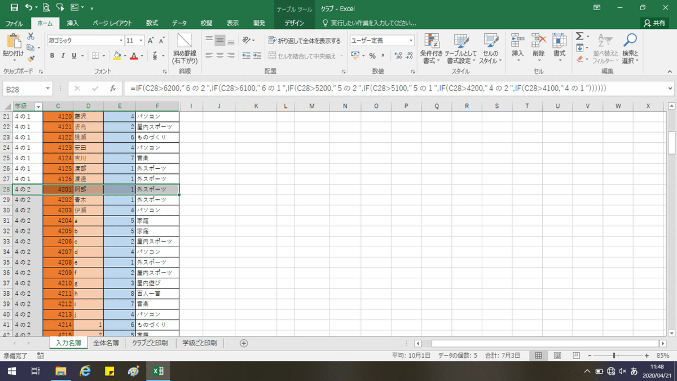
Task: Click the Delete cells (削除) icon
Action: 539,41
